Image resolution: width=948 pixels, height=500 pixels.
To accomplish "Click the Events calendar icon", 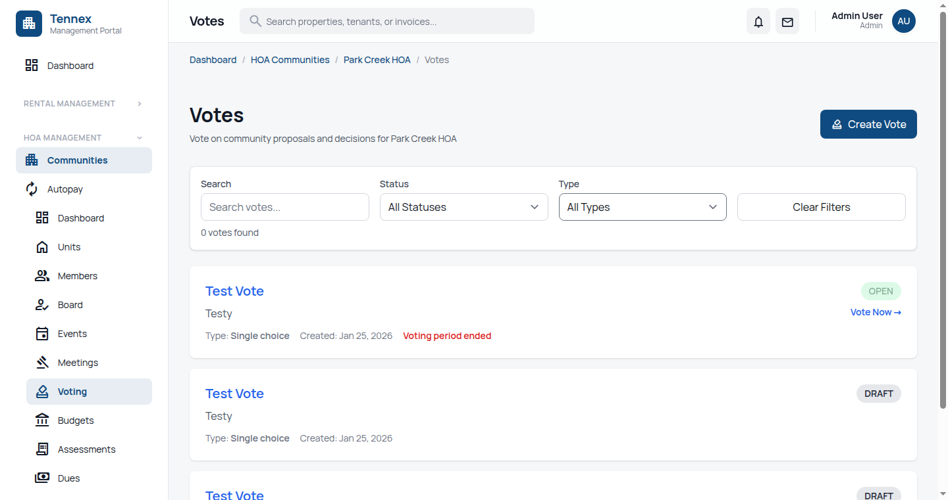I will pos(42,334).
